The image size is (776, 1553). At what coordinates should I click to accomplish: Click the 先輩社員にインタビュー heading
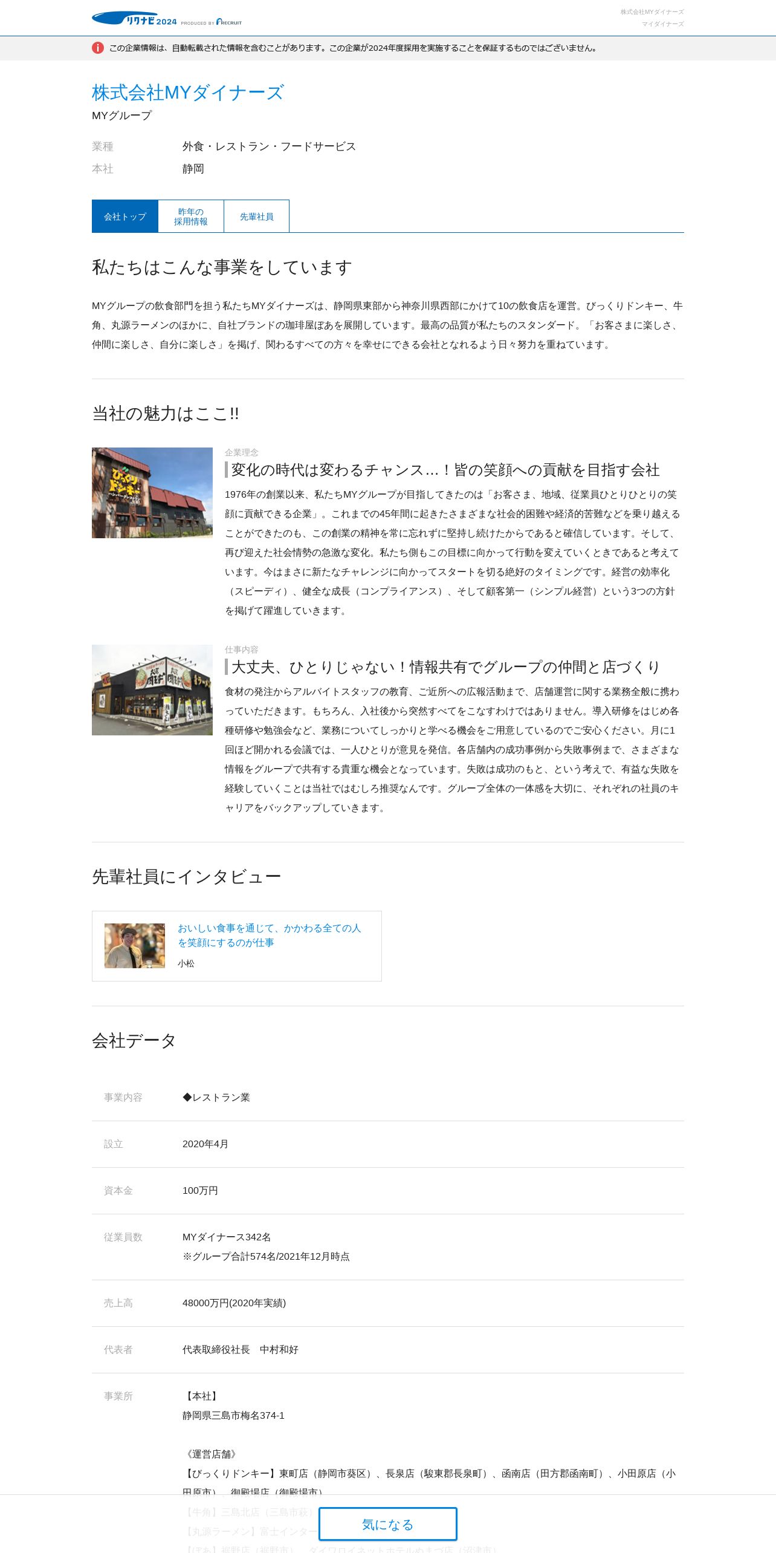(x=187, y=877)
